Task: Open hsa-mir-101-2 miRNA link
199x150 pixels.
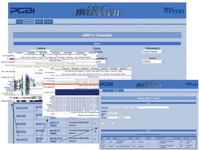Action: click(39, 140)
